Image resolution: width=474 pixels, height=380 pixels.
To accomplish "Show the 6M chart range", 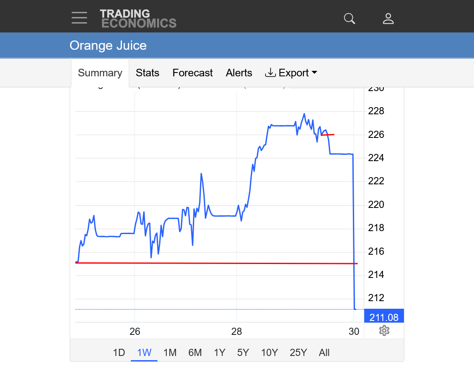I will click(195, 353).
